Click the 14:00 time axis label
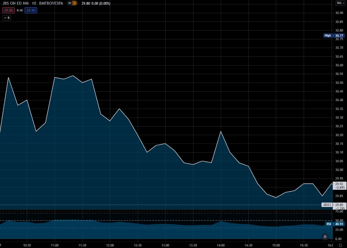The width and height of the screenshot is (347, 248). [x=221, y=245]
